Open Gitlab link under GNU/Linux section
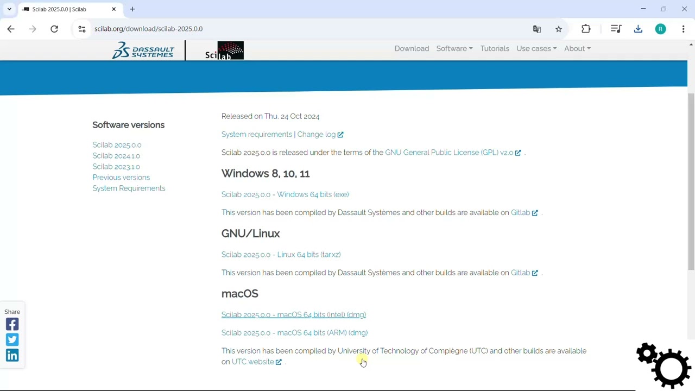The width and height of the screenshot is (695, 391). tap(524, 273)
